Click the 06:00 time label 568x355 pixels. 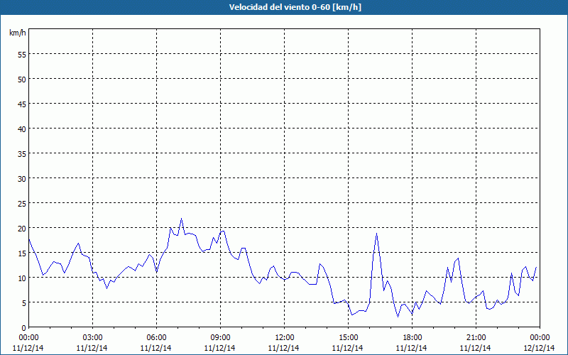156,338
